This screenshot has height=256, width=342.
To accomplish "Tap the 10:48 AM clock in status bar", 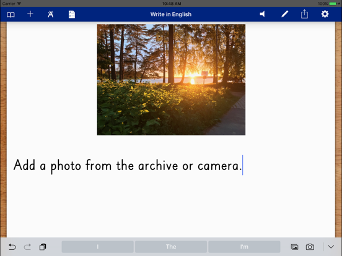I will pyautogui.click(x=172, y=4).
